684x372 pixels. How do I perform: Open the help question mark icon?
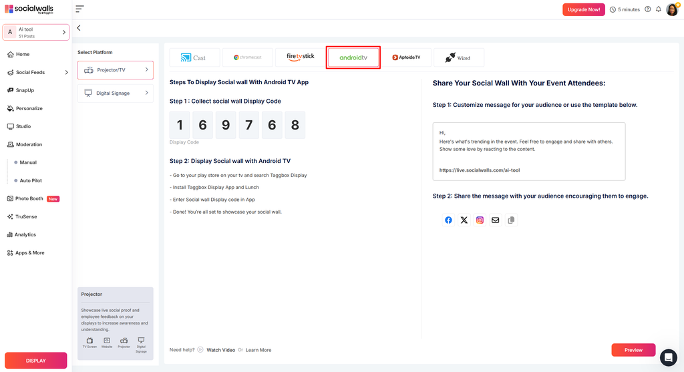[648, 9]
